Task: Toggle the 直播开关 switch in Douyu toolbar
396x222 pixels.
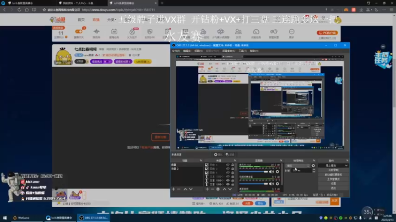Action: pos(79,32)
